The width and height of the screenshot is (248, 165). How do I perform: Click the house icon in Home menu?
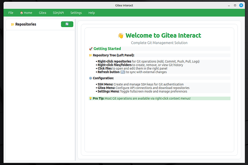tap(22, 13)
